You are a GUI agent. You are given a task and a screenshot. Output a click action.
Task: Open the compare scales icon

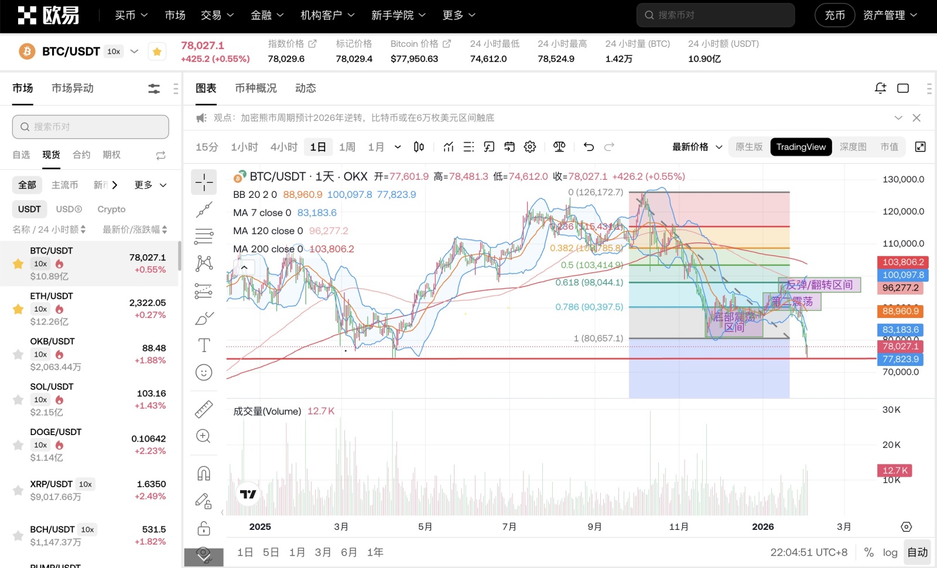[559, 147]
